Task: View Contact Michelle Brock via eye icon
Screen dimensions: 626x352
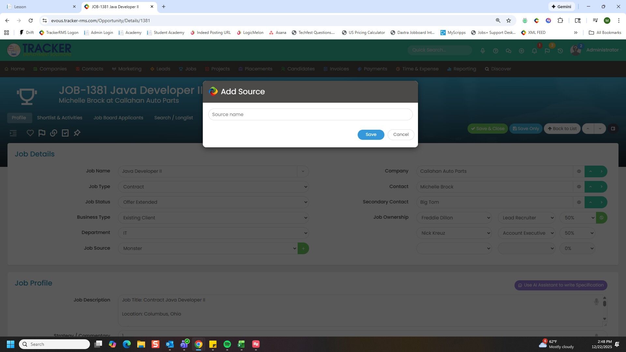Action: [x=579, y=187]
